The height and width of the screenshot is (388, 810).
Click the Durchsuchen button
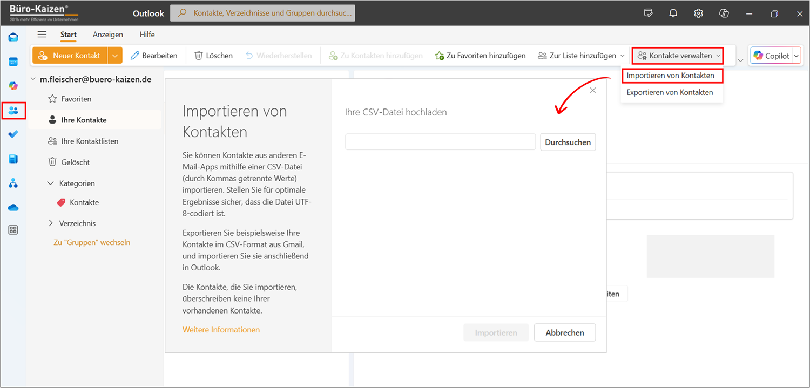pos(568,142)
